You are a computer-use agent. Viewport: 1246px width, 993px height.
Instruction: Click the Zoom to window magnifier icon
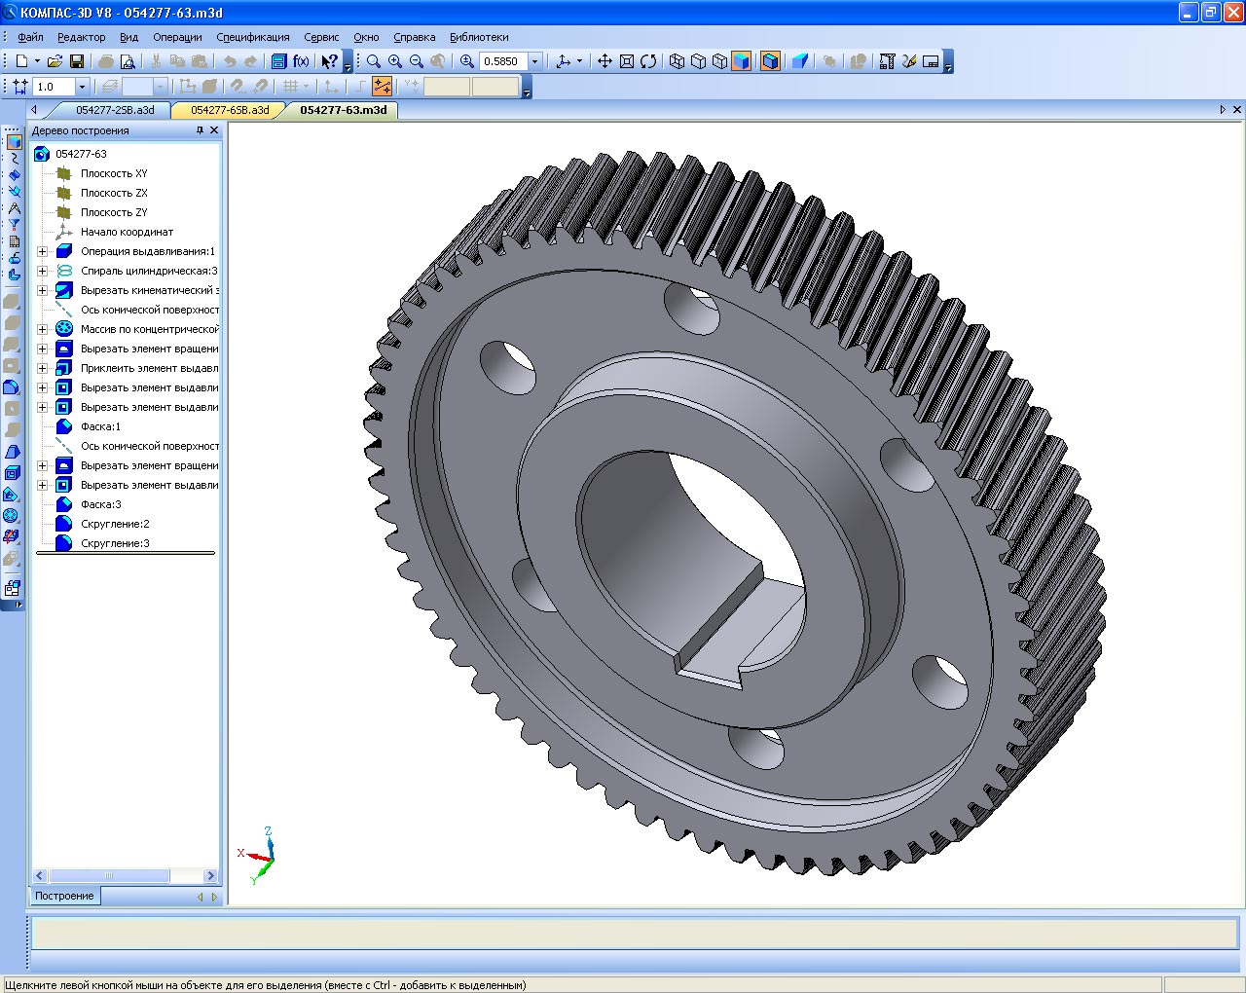[374, 61]
